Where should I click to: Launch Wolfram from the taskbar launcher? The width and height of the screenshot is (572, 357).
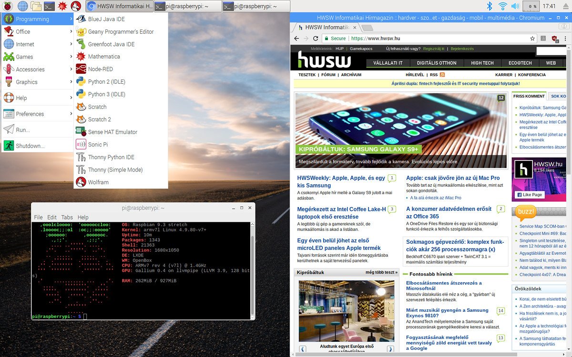75,6
